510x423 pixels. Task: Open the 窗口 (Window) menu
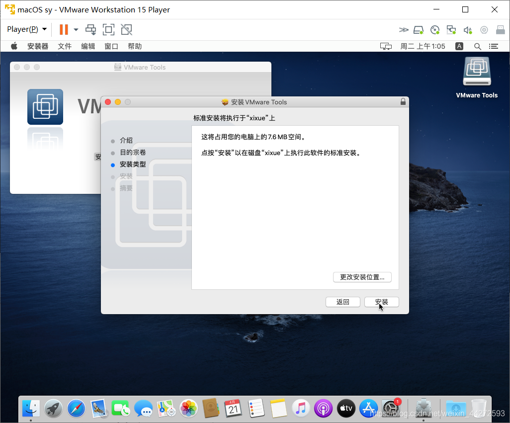tap(111, 46)
